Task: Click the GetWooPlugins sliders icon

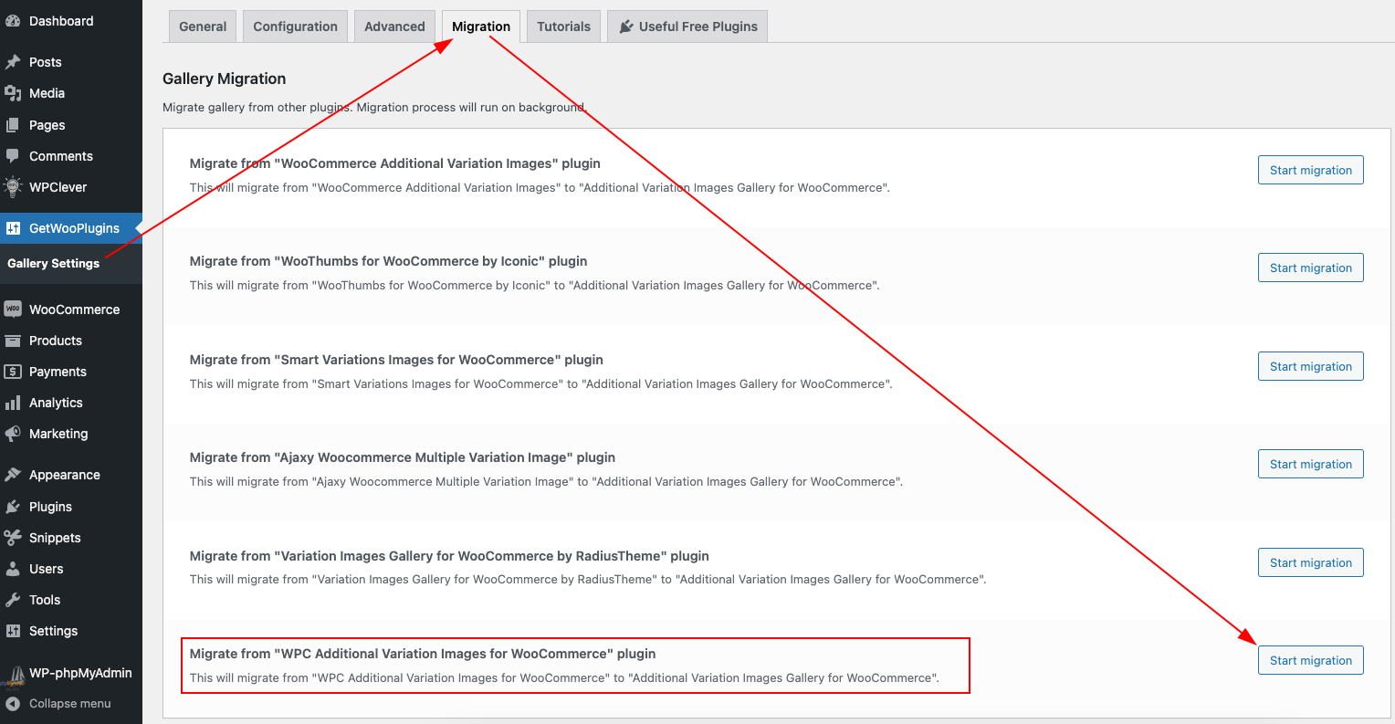Action: point(13,228)
